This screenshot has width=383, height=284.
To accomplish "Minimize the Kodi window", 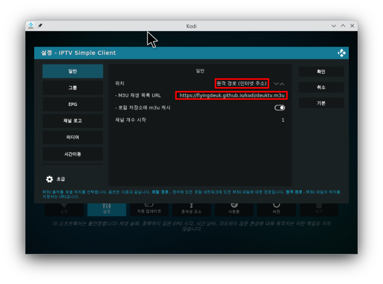I will point(333,26).
